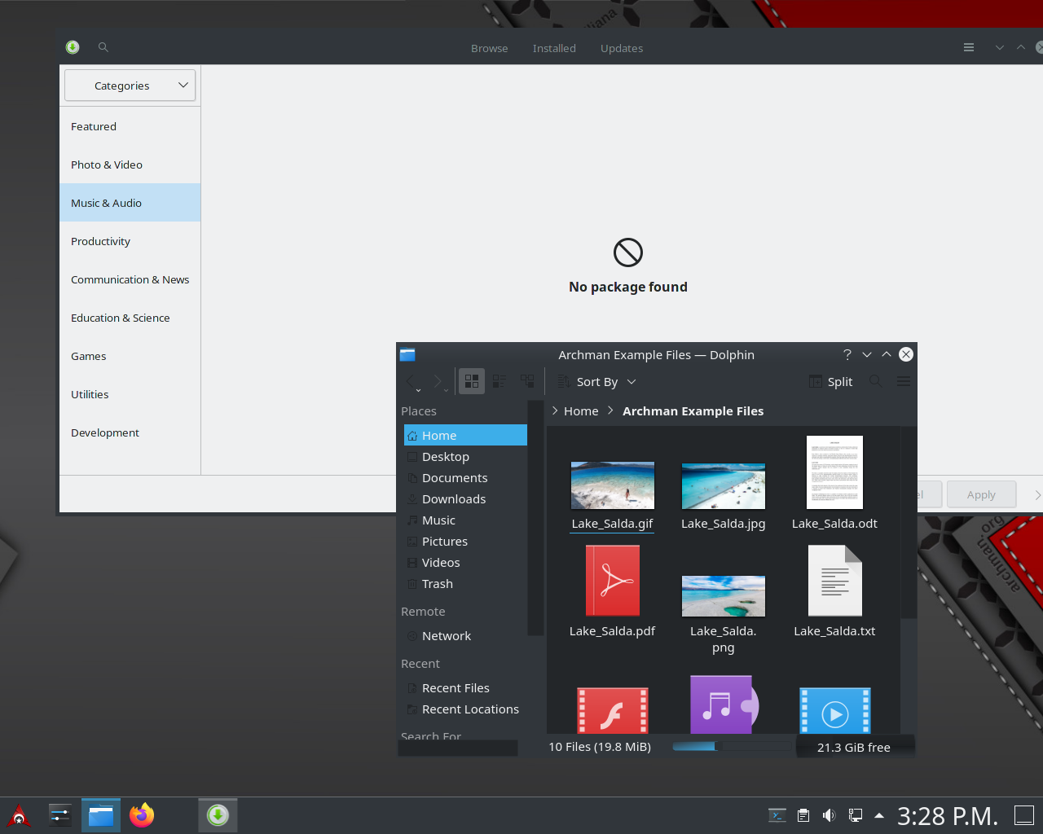Open Network under Remote in Dolphin
1043x834 pixels.
[465, 636]
